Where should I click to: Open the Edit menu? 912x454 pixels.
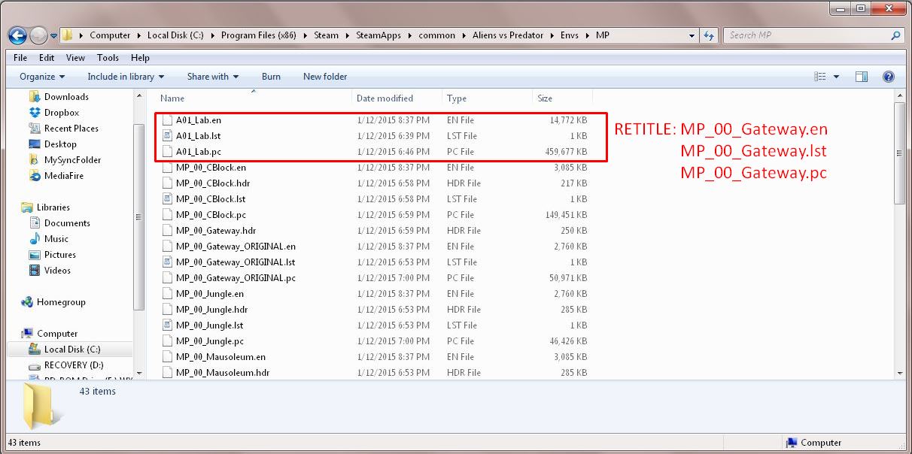(x=47, y=58)
